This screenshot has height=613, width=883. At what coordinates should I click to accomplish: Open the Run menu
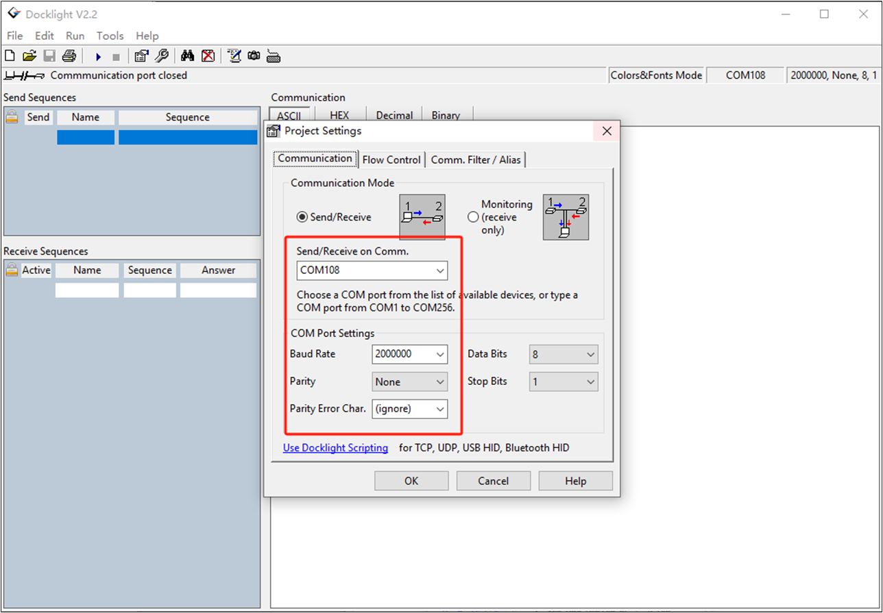(75, 36)
